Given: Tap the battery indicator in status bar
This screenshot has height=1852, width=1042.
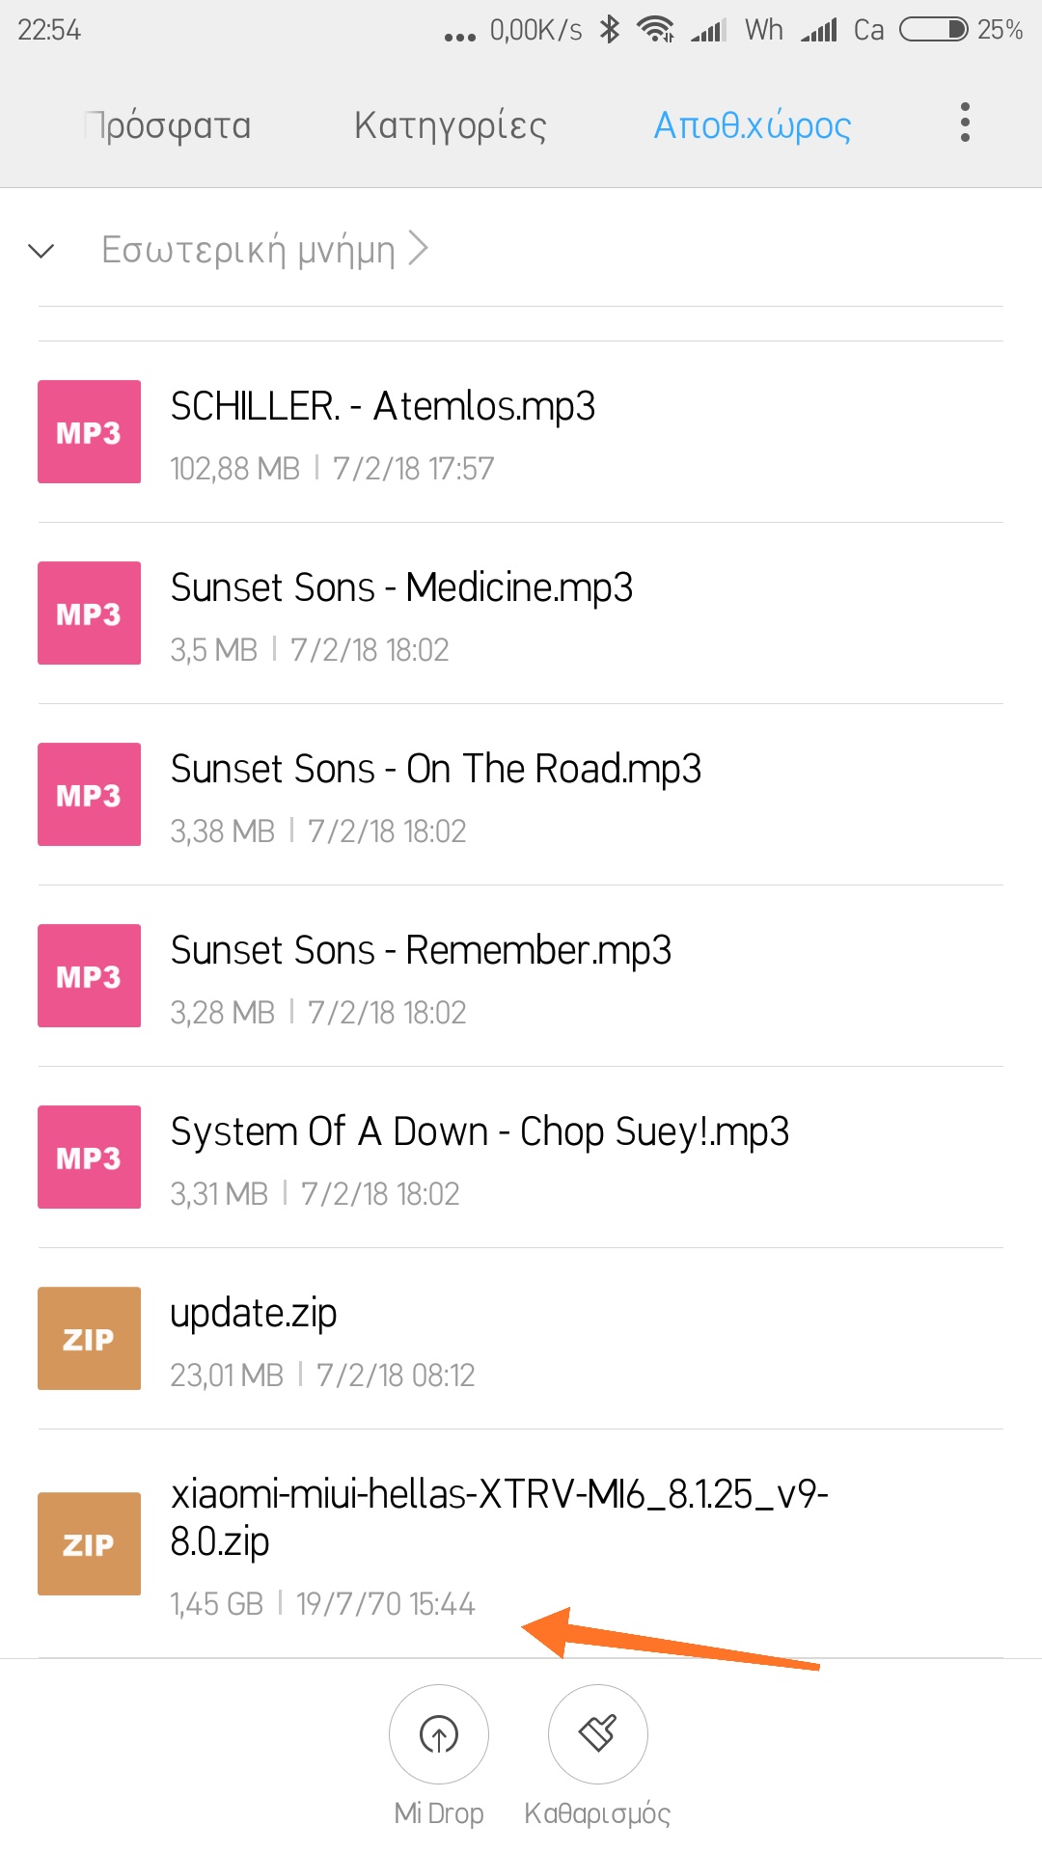Looking at the screenshot, I should (933, 30).
